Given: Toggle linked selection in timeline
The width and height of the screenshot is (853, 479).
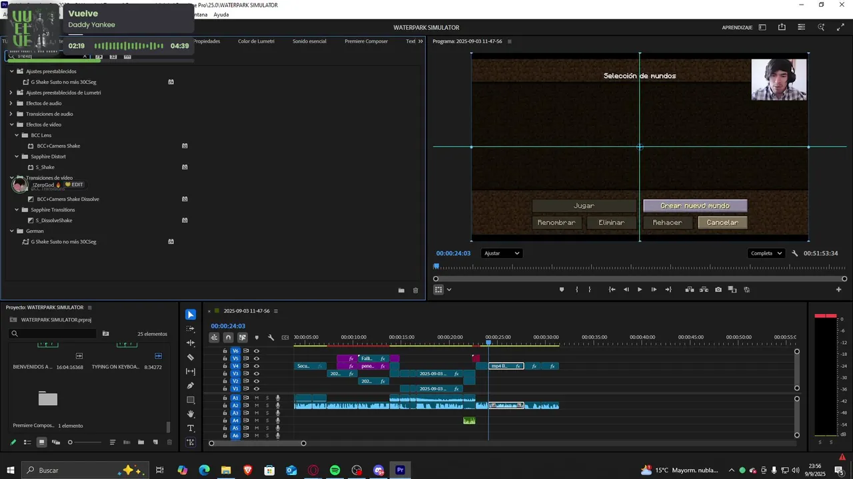Looking at the screenshot, I should point(242,337).
